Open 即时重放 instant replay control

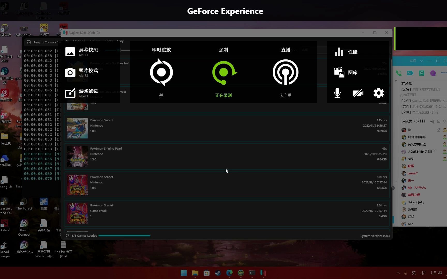(x=161, y=72)
